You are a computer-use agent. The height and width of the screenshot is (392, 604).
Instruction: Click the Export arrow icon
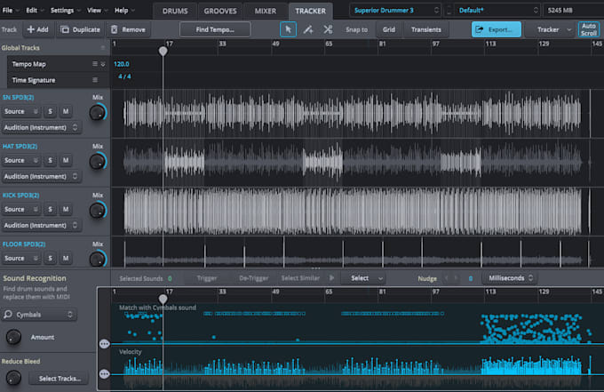tap(479, 29)
